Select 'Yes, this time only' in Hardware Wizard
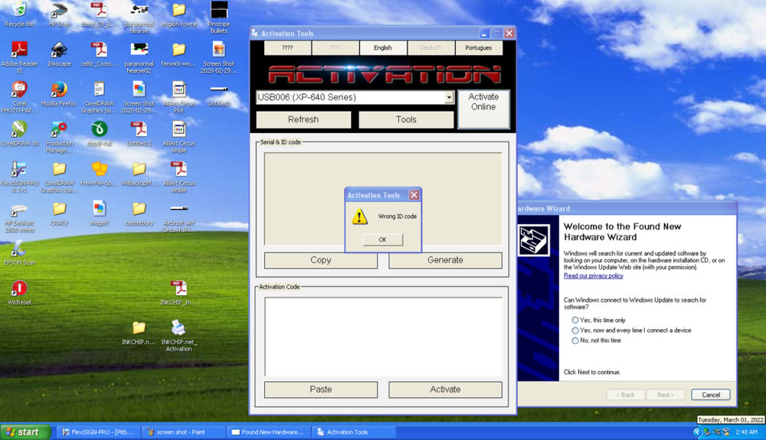Viewport: 766px width, 440px height. [x=575, y=320]
